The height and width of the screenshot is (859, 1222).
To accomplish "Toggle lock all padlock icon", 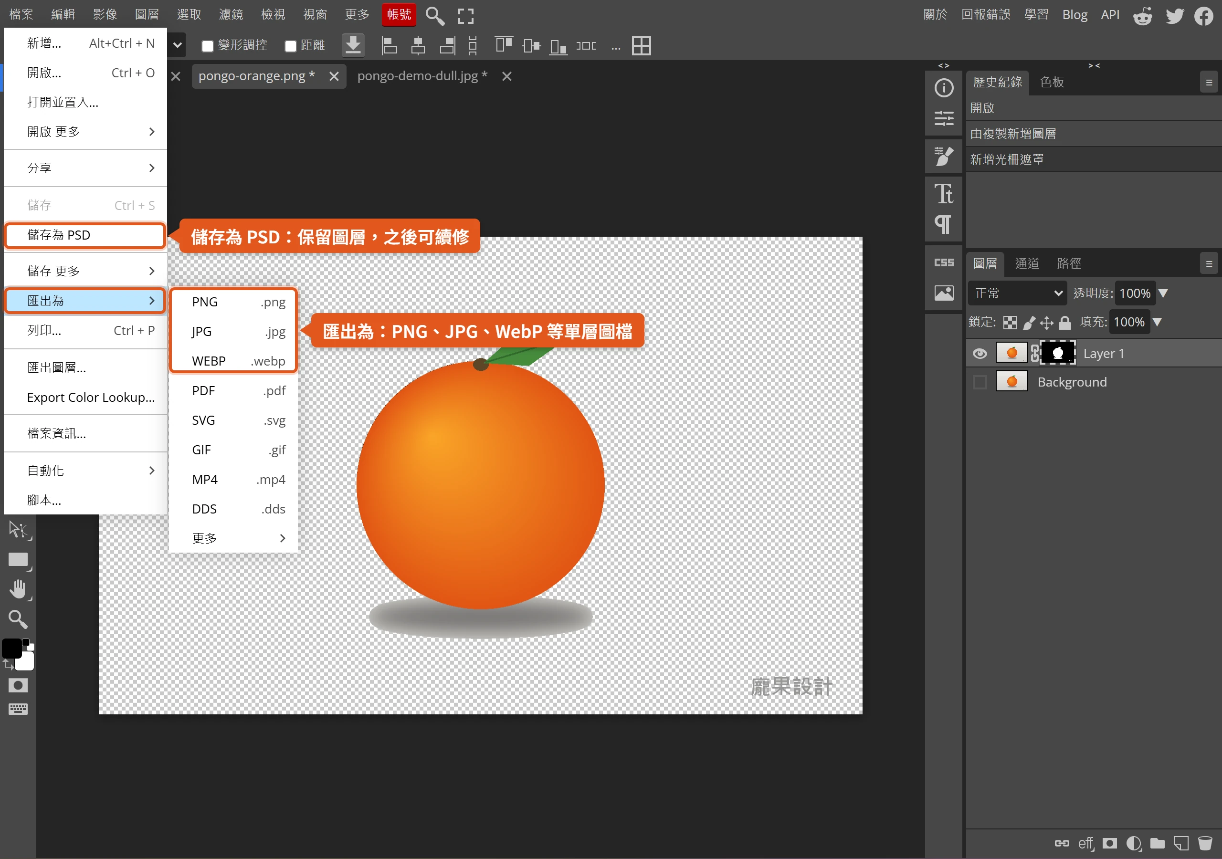I will [x=1064, y=323].
